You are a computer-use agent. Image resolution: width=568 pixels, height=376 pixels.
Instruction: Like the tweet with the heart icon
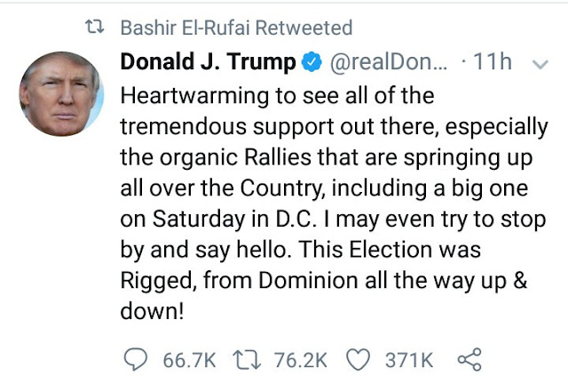click(x=359, y=360)
